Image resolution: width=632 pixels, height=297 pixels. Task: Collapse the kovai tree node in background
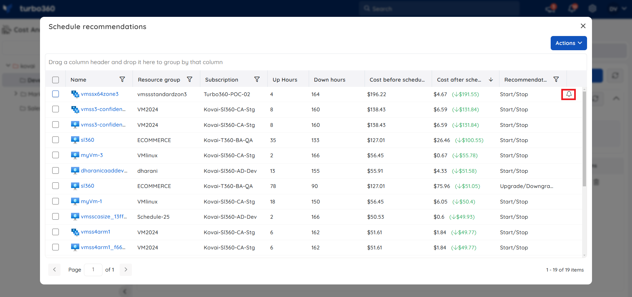click(8, 66)
